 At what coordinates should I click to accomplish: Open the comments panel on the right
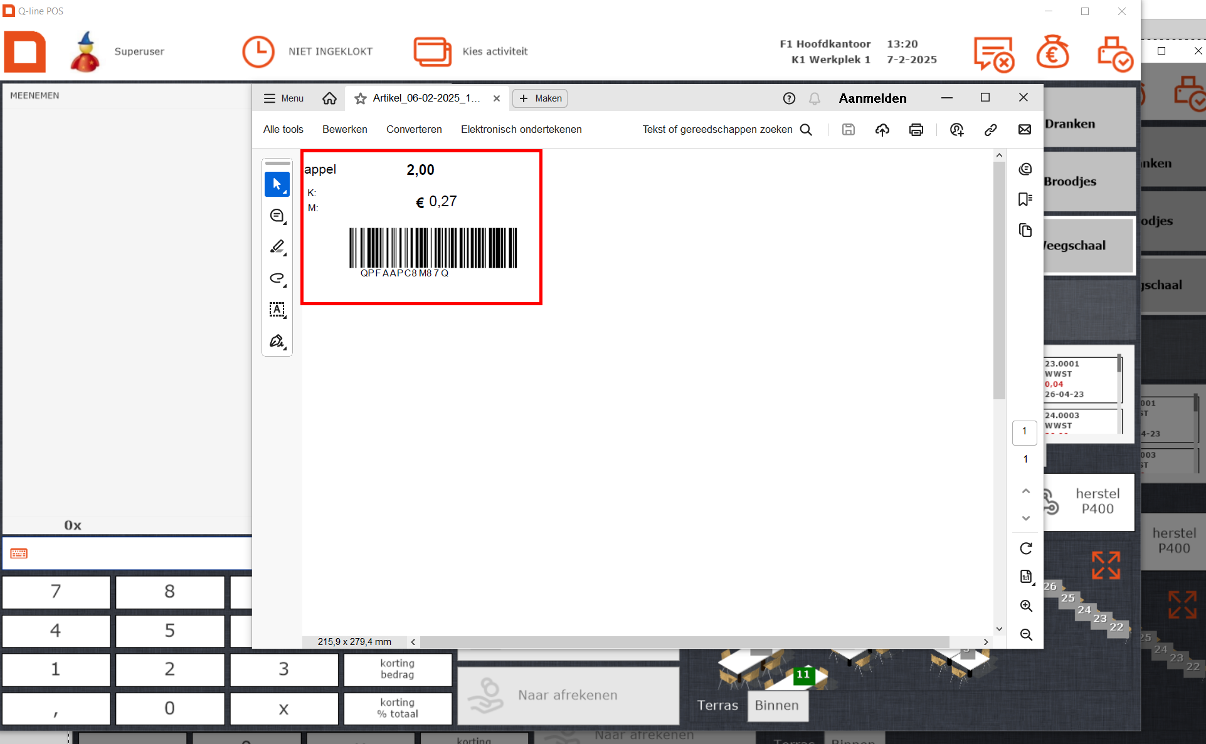(x=1025, y=169)
